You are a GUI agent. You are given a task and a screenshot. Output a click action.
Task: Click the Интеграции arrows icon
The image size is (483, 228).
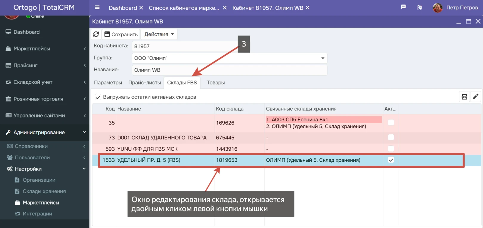(x=18, y=214)
